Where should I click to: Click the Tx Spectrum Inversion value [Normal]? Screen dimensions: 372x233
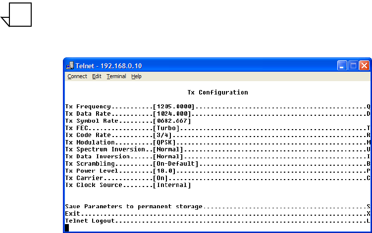(168, 149)
